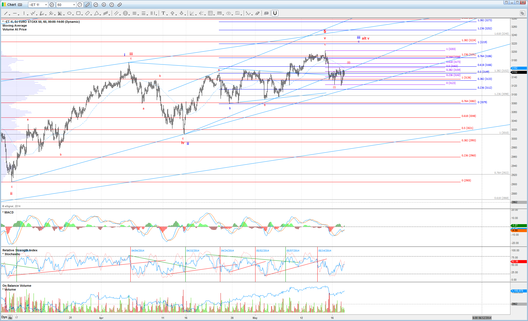Click the Volume At Price study label
This screenshot has height=321, width=528.
(x=15, y=29)
